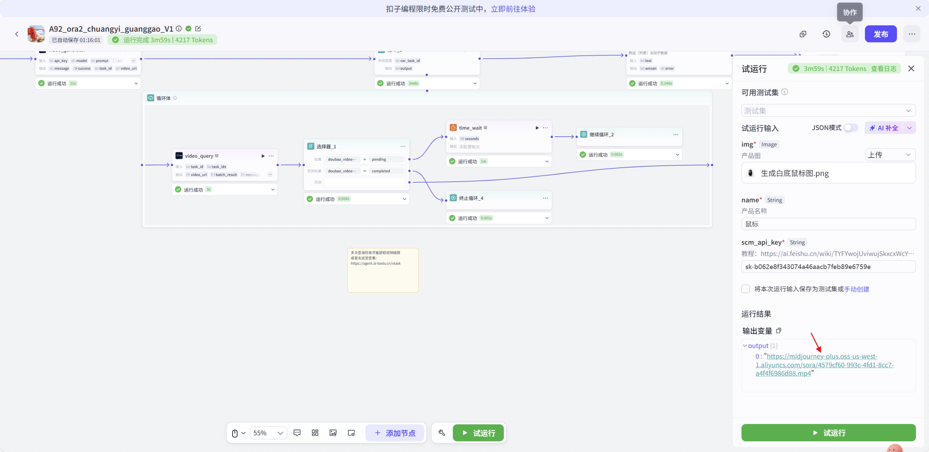
Task: Open comment icon in bottom toolbar
Action: coord(297,433)
